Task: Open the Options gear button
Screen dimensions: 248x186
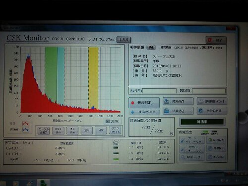Action: point(217,156)
